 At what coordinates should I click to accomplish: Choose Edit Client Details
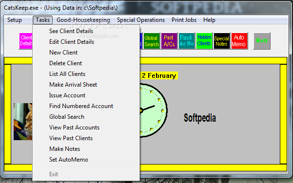pos(86,42)
